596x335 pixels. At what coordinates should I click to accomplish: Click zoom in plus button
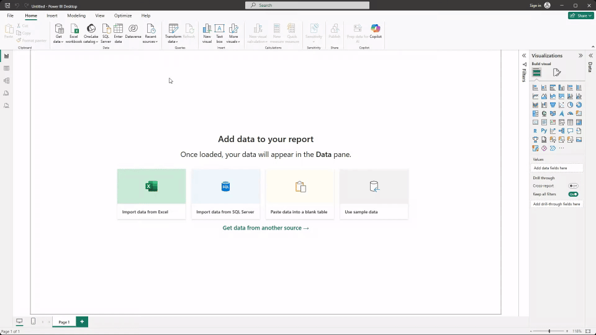click(x=567, y=331)
